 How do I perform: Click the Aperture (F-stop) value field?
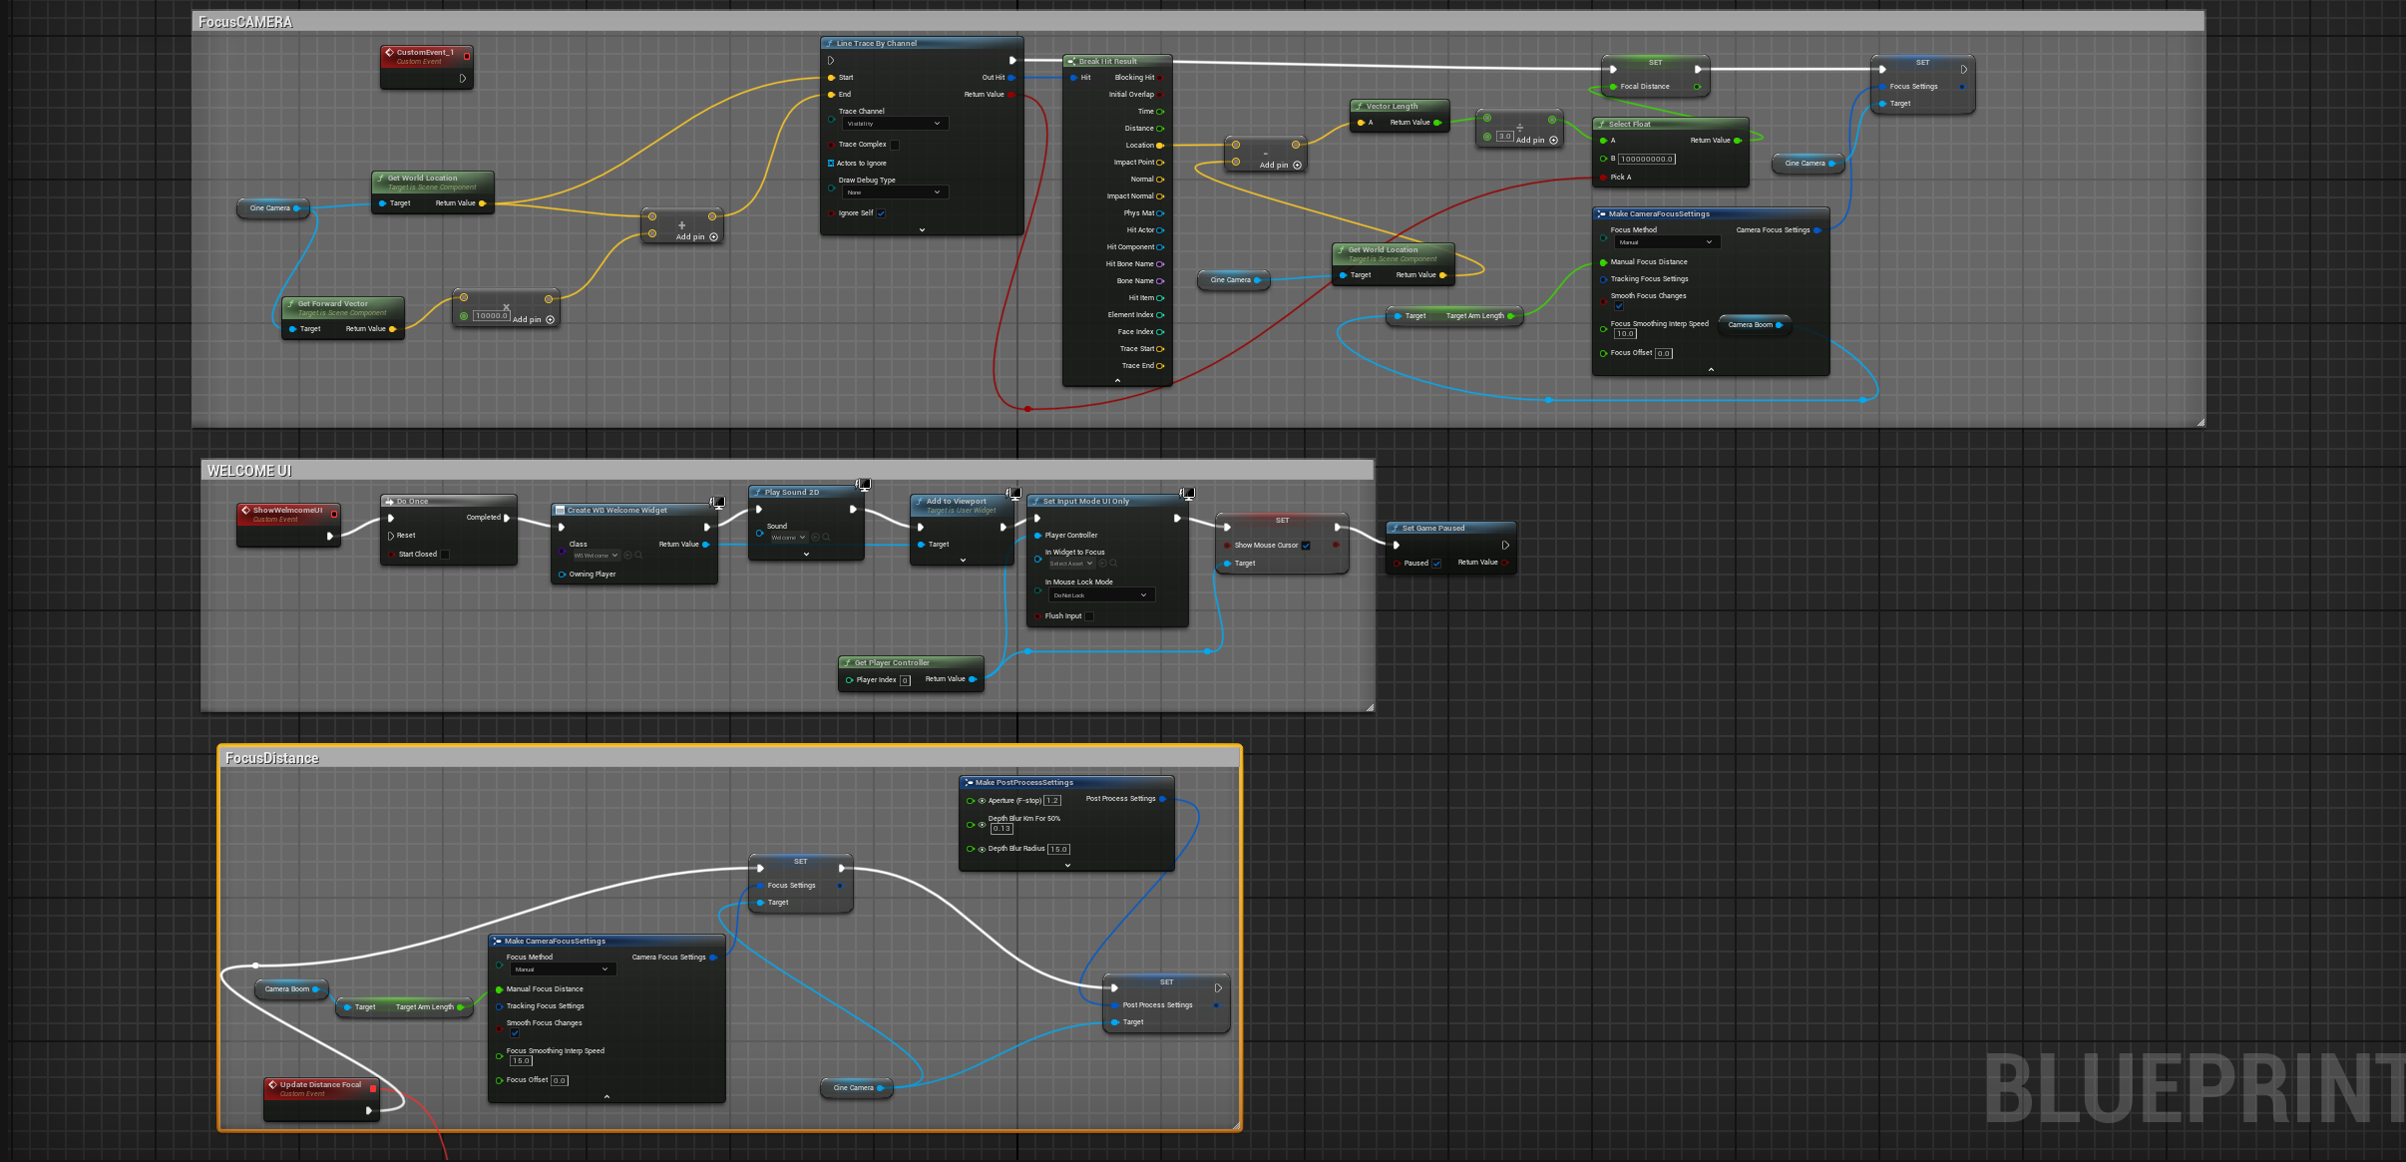pyautogui.click(x=1052, y=801)
